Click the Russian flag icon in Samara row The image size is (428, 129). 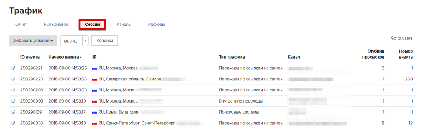tap(95, 79)
